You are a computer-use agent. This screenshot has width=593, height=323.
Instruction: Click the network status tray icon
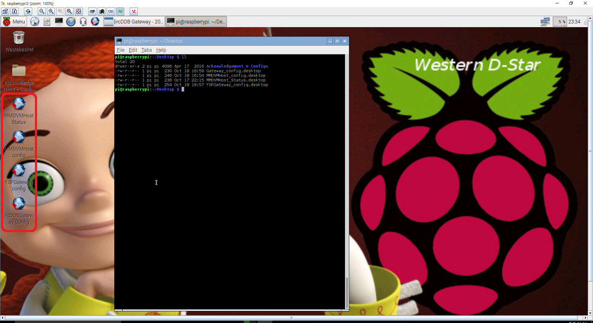(544, 21)
